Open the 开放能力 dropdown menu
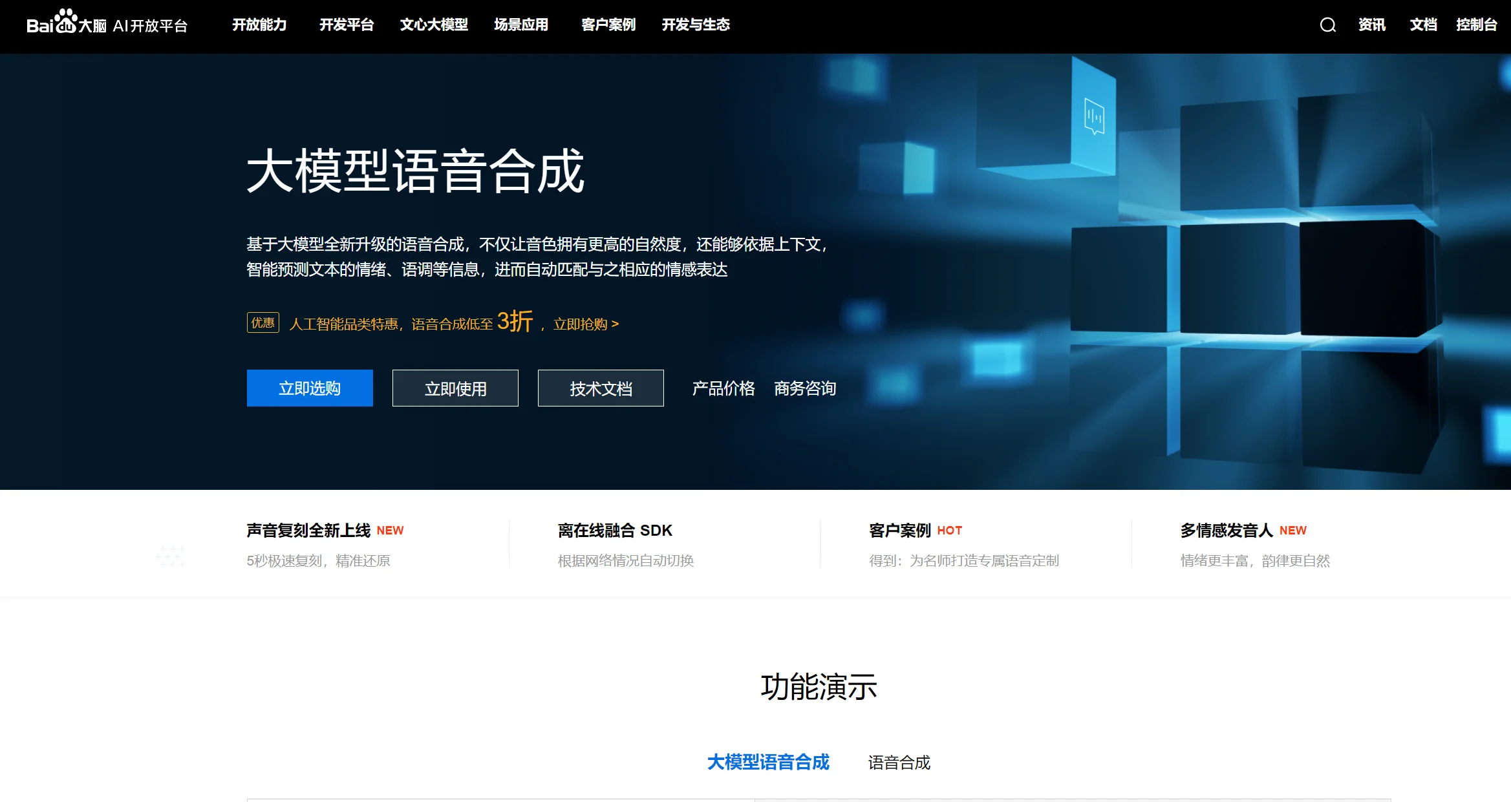This screenshot has width=1511, height=802. click(x=259, y=25)
